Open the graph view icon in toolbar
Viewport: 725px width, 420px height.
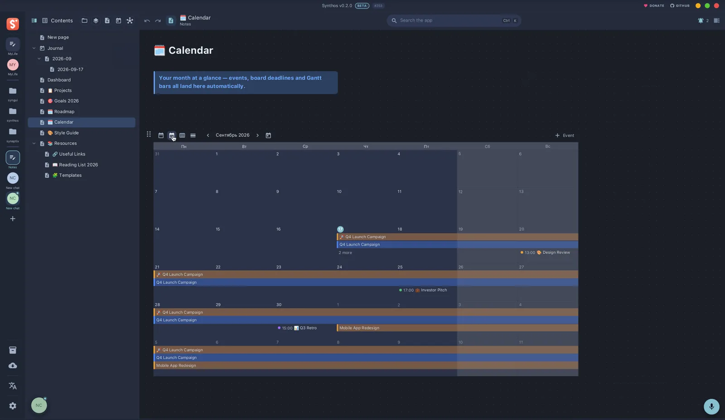point(130,20)
